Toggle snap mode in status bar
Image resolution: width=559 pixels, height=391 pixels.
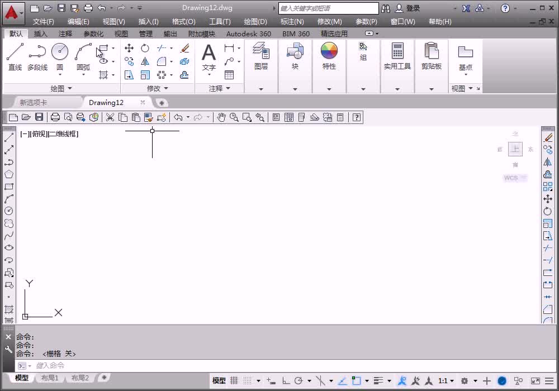[247, 381]
